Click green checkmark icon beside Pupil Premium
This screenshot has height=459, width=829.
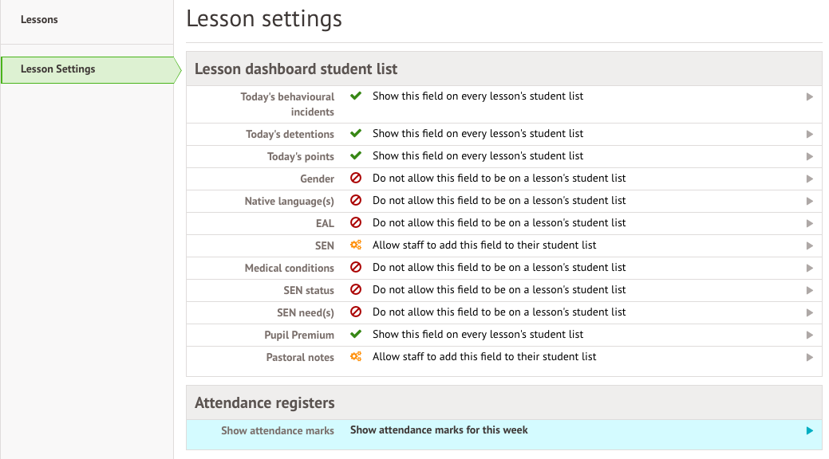tap(356, 334)
